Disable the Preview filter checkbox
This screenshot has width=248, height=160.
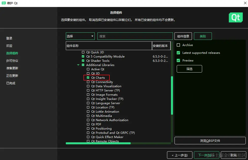178,60
